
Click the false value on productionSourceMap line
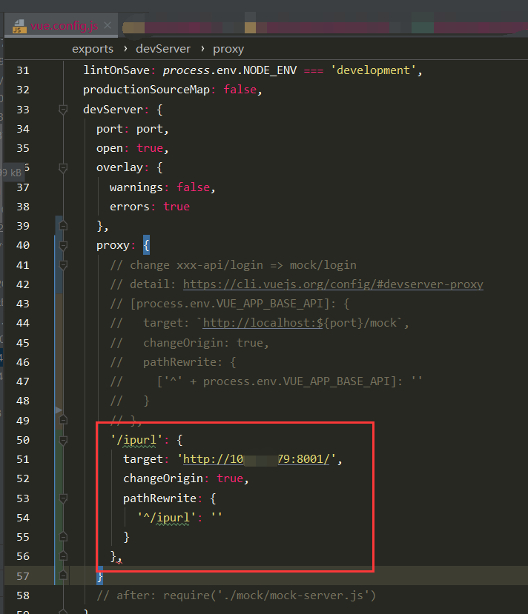coord(240,90)
